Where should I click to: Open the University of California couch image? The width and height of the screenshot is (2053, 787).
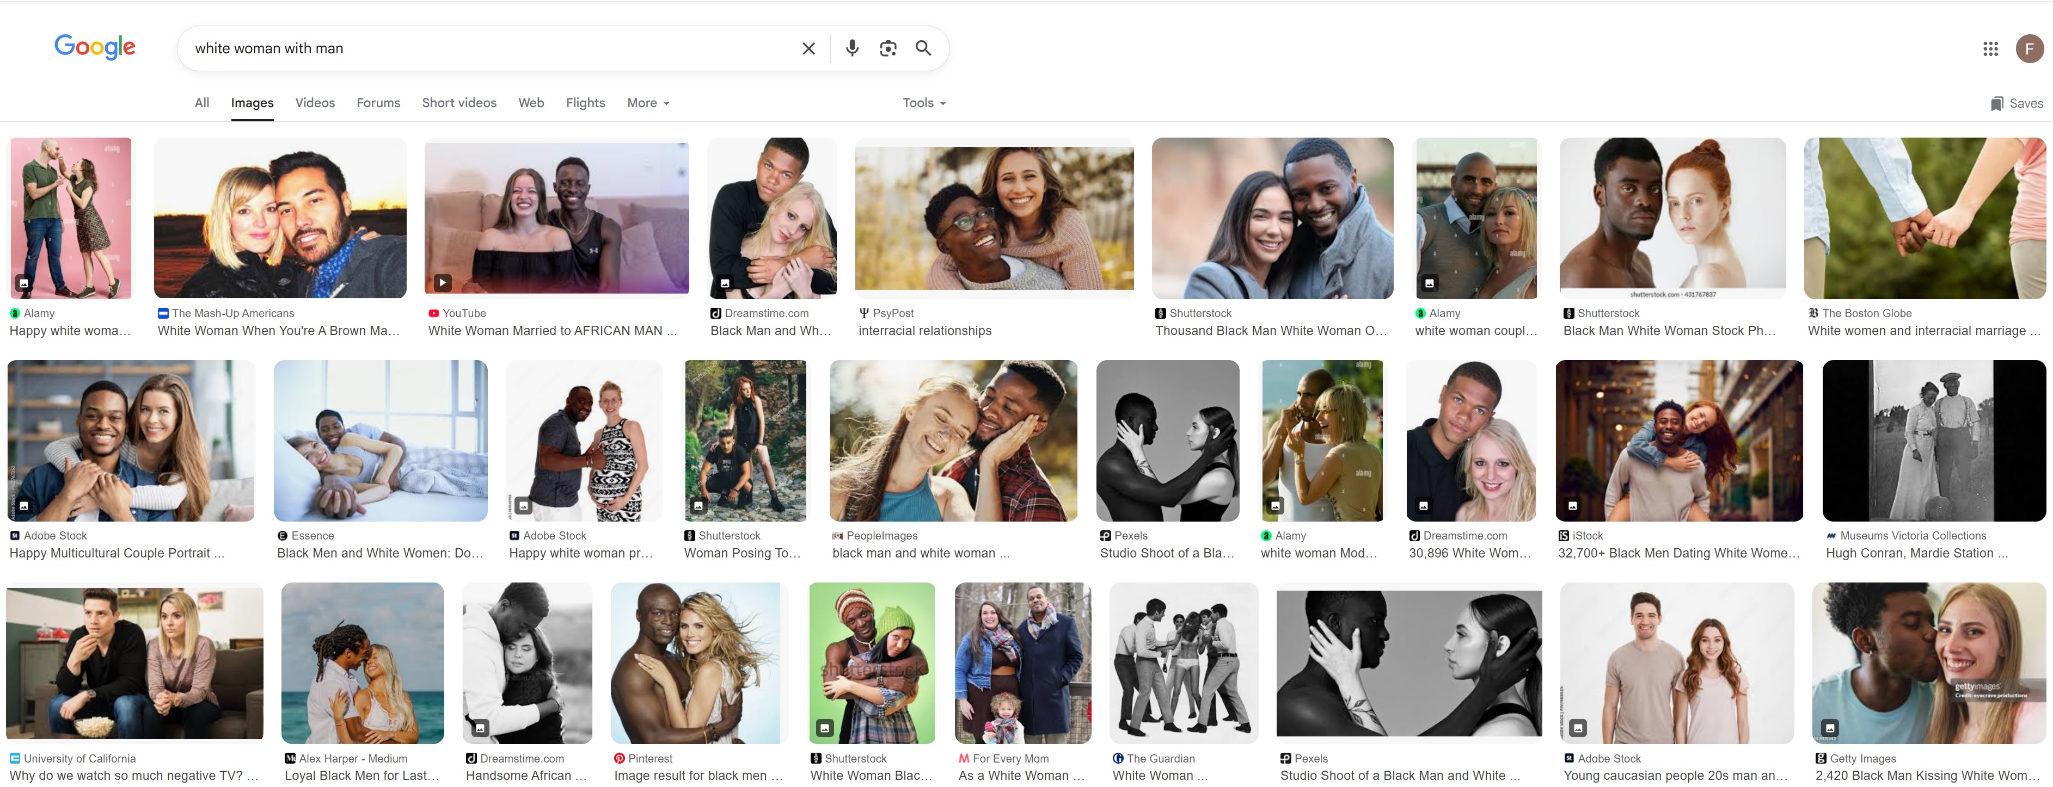[x=134, y=663]
